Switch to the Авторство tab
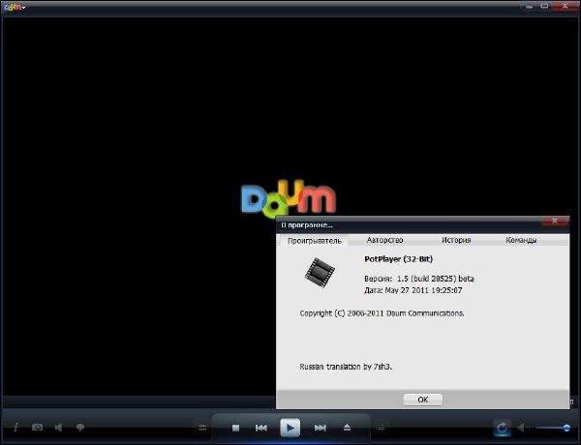 [385, 240]
